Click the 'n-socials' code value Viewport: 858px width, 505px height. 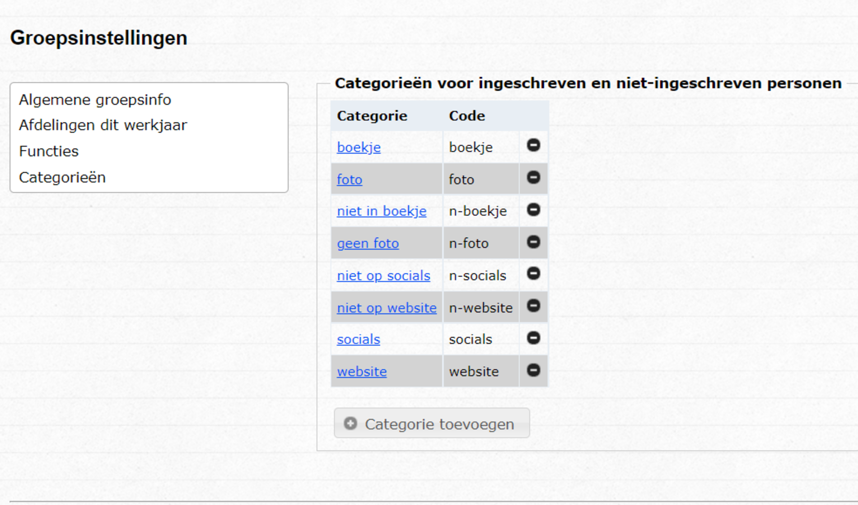pyautogui.click(x=477, y=276)
